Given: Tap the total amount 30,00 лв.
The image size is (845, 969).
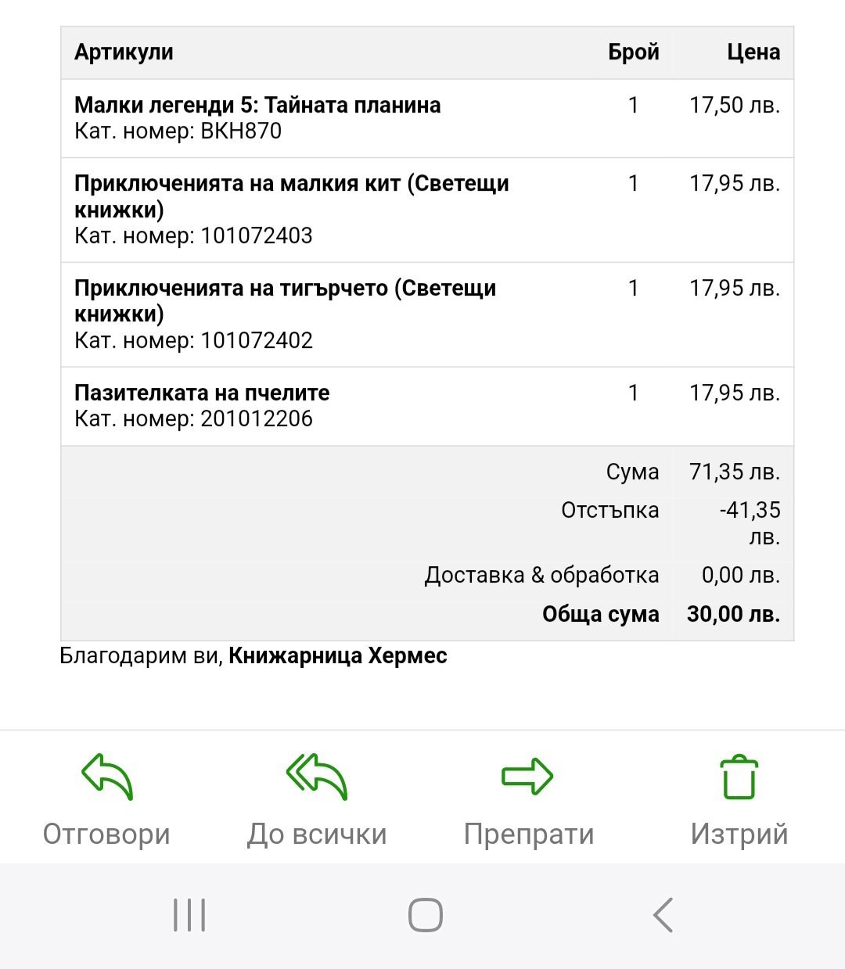Looking at the screenshot, I should click(733, 615).
